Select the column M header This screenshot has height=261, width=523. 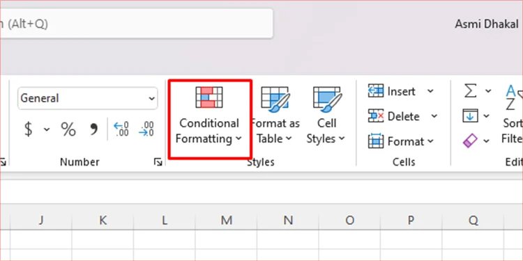(x=227, y=220)
